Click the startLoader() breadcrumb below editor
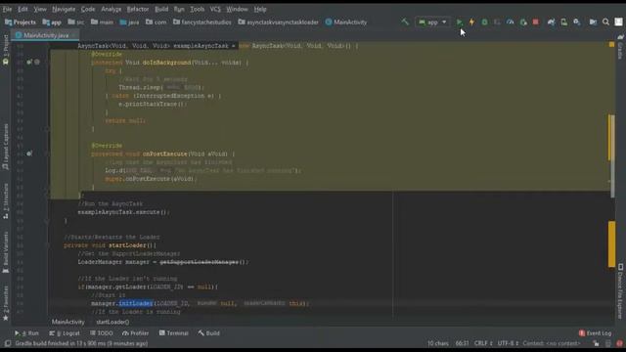 tap(112, 322)
